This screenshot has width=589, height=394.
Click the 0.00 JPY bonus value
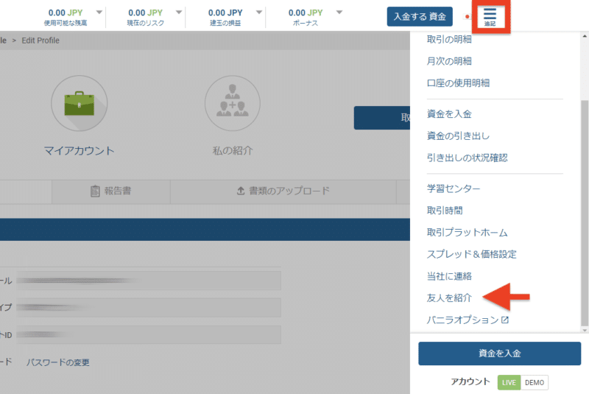coord(306,13)
